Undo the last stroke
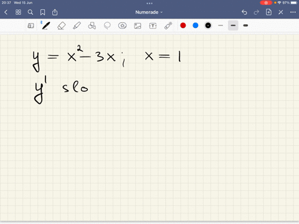299x224 pixels. pyautogui.click(x=244, y=12)
